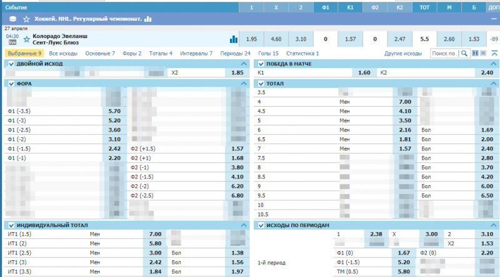Open the Тоталы 4 tab
This screenshot has height=277, width=500.
(x=161, y=54)
